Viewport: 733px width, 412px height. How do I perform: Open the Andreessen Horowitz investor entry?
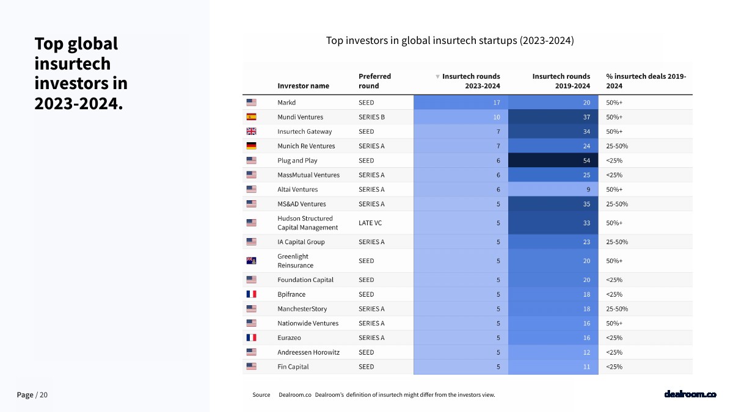[308, 352]
